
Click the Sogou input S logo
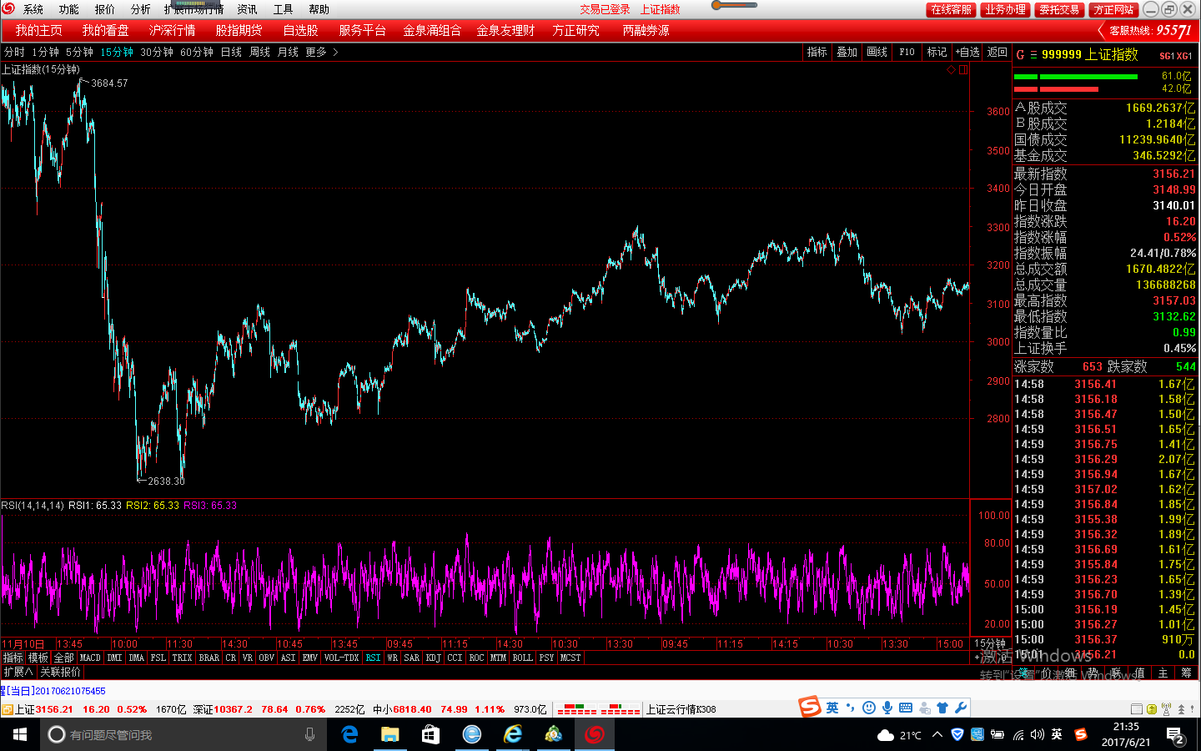point(811,707)
